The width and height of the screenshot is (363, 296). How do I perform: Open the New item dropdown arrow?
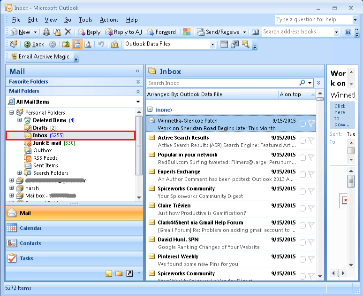[x=36, y=32]
